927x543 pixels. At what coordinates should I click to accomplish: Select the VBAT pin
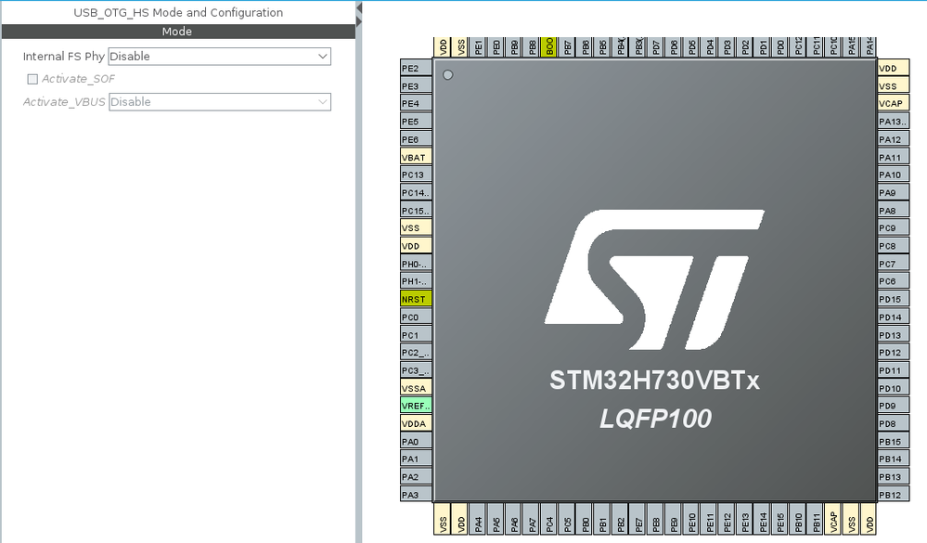point(417,157)
